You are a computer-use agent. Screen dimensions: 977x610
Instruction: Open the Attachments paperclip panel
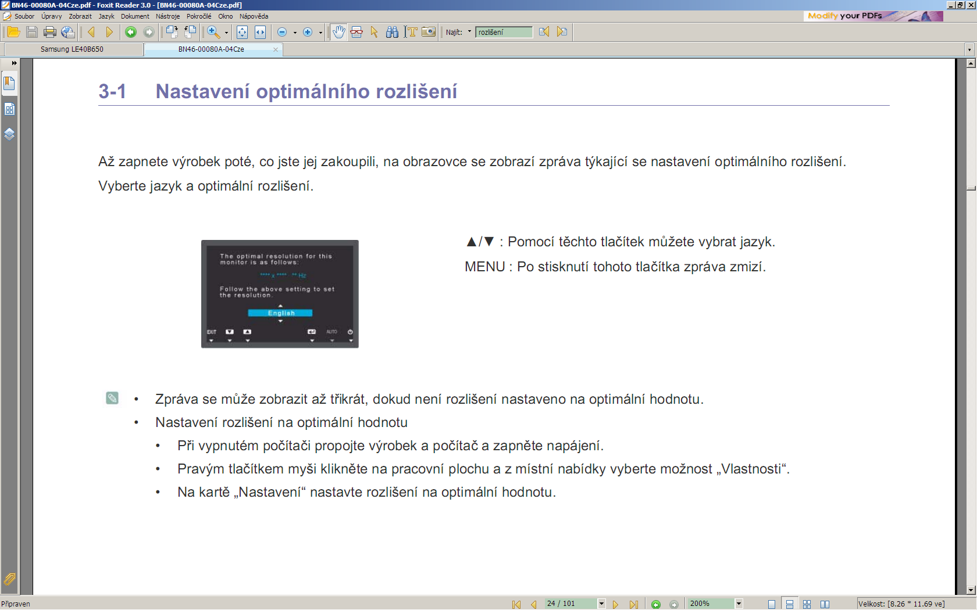click(10, 579)
